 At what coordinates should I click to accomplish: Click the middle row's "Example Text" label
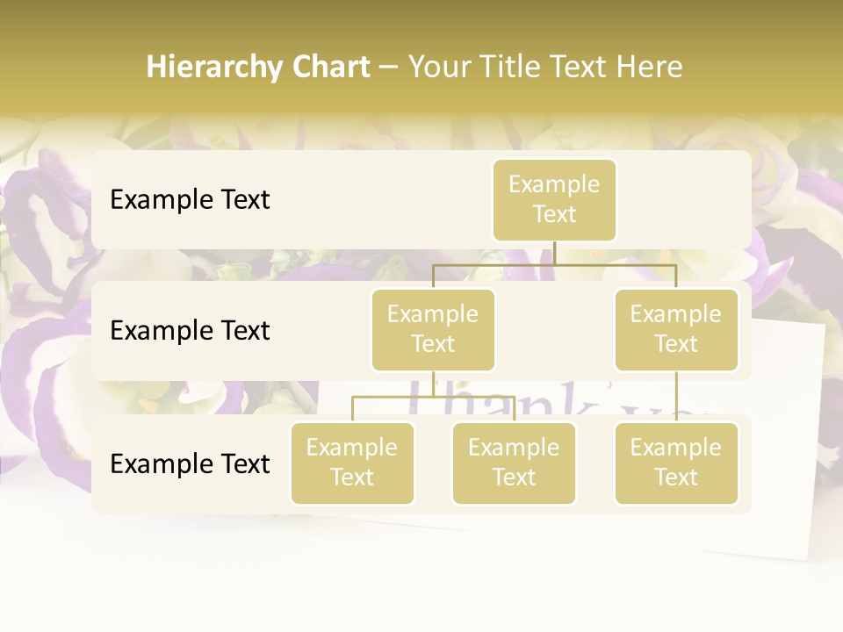pyautogui.click(x=190, y=330)
